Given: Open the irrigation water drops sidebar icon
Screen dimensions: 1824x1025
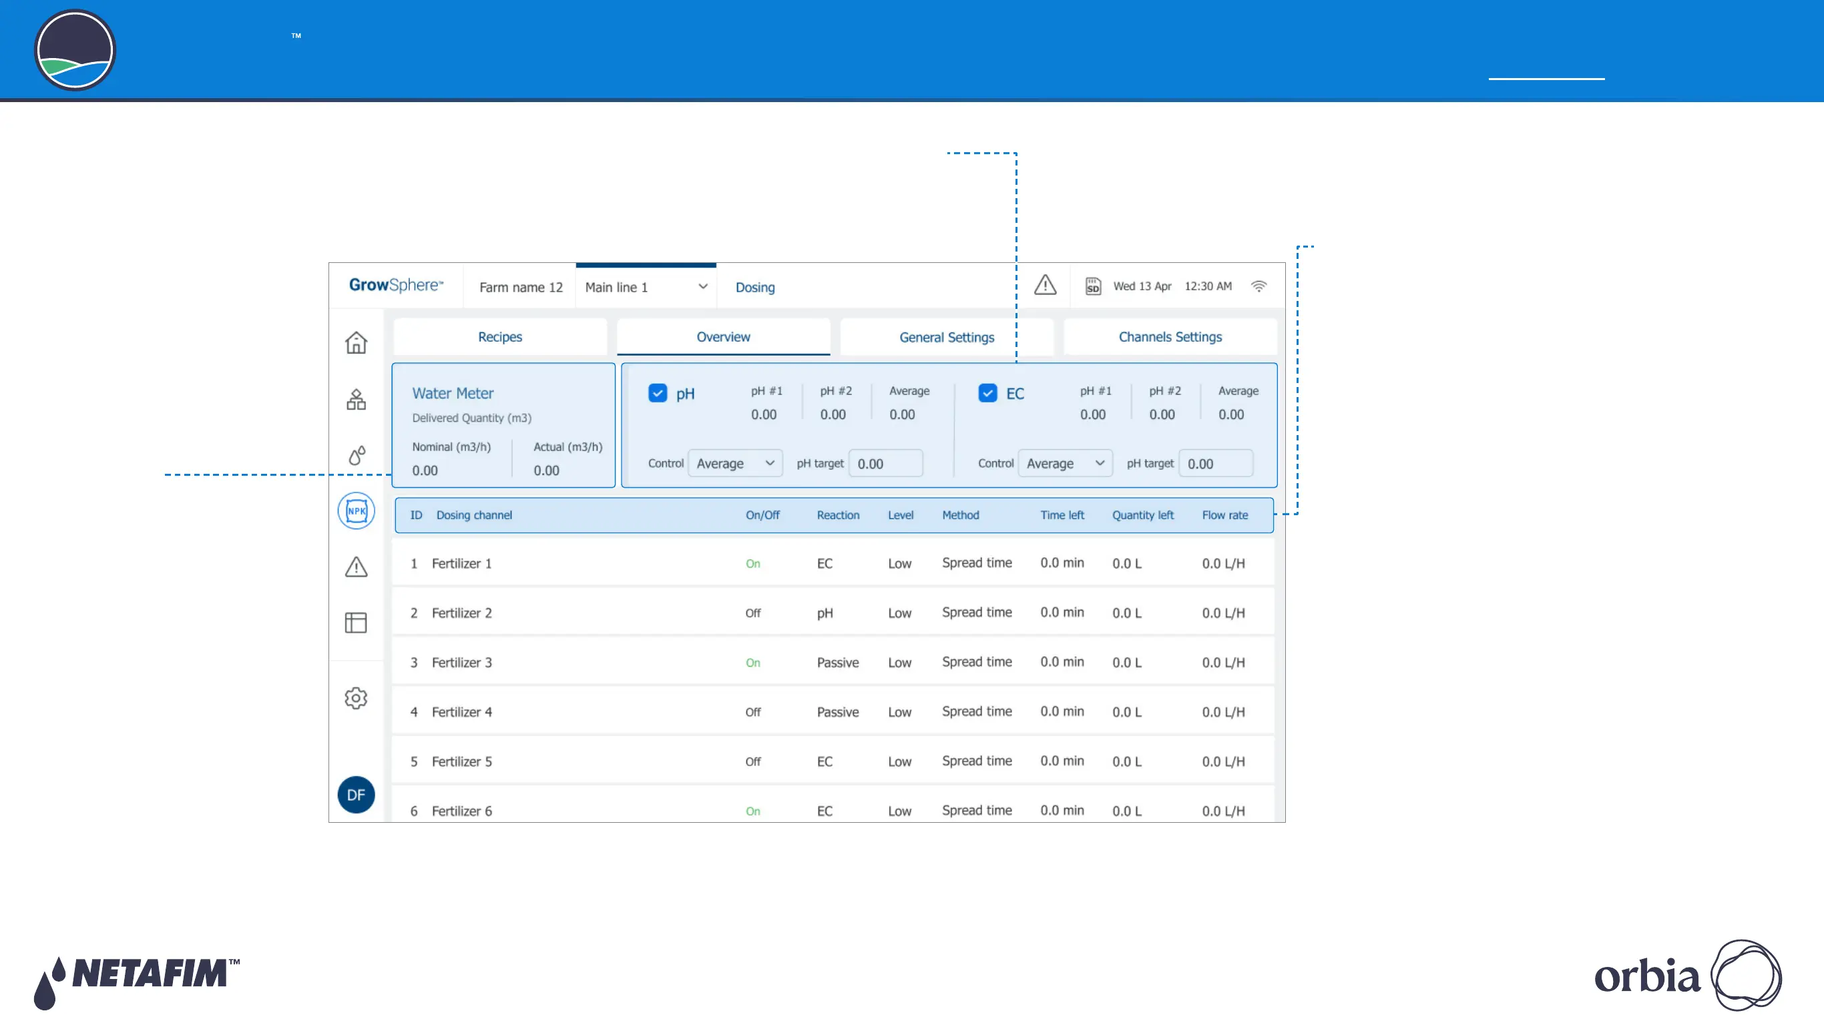Looking at the screenshot, I should point(357,454).
